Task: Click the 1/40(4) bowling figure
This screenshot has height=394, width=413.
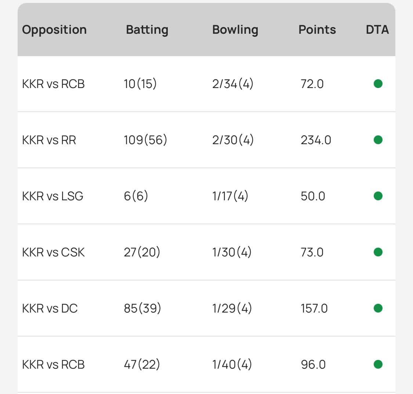Action: (232, 365)
